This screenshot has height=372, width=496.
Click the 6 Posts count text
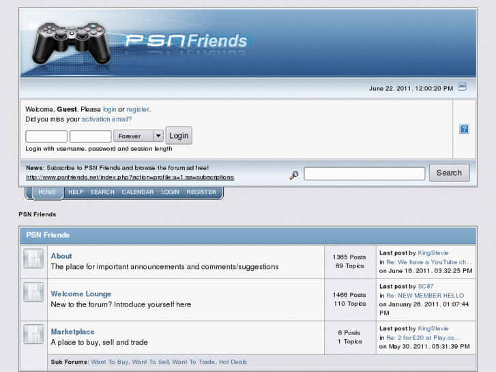349,332
